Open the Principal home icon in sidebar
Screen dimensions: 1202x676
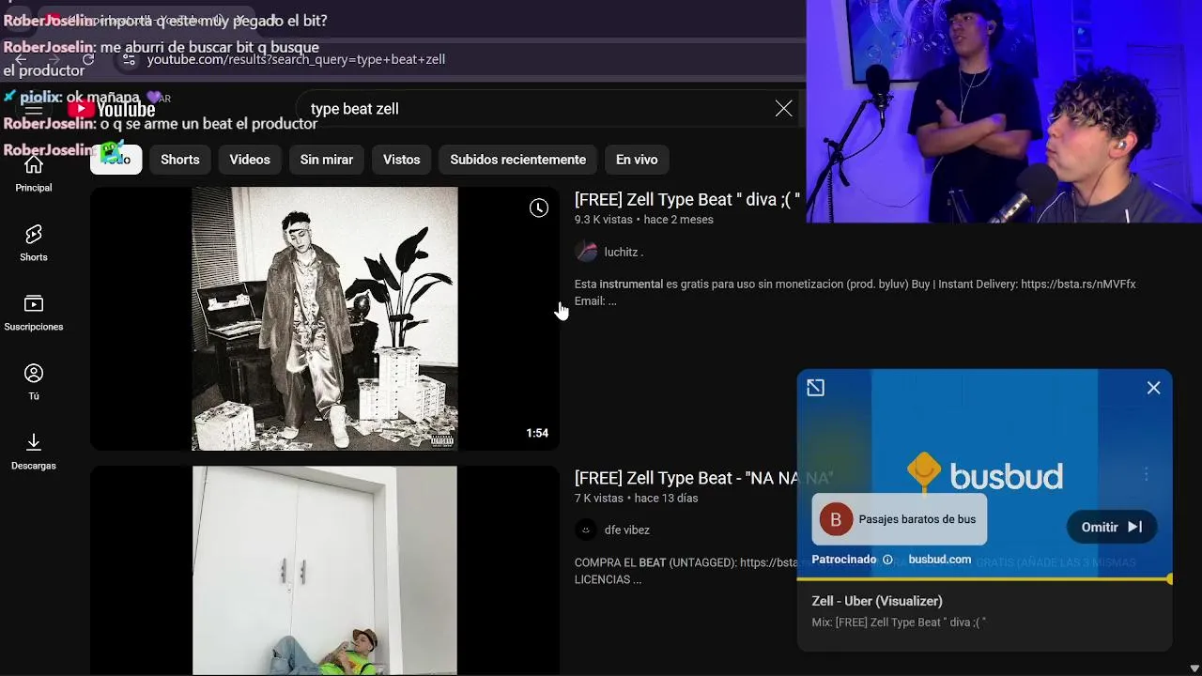pyautogui.click(x=34, y=174)
